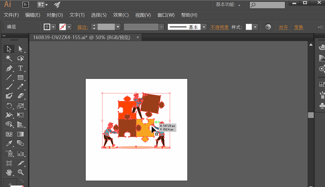The height and width of the screenshot is (187, 325).
Task: Select the Zoom magnifier tool
Action: (x=21, y=172)
